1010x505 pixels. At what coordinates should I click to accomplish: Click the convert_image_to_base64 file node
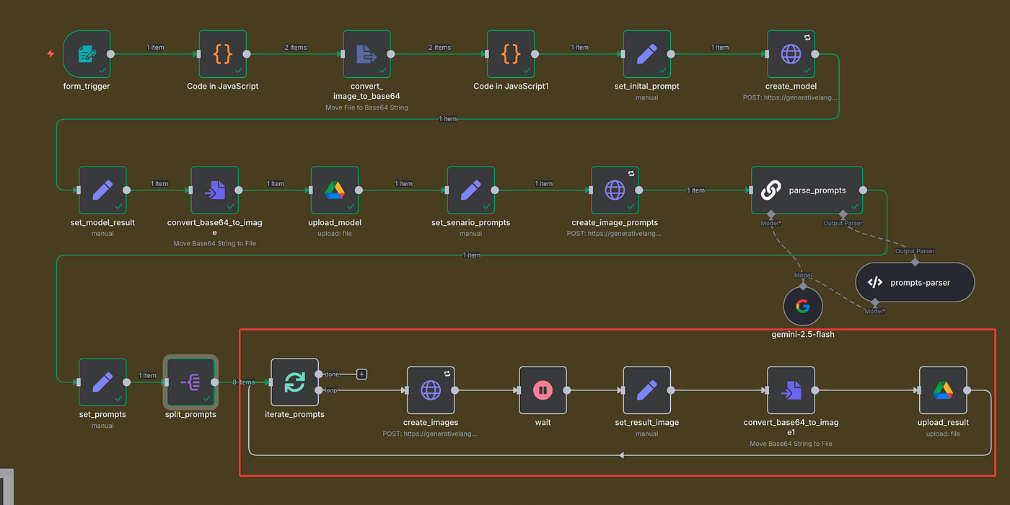(x=366, y=54)
